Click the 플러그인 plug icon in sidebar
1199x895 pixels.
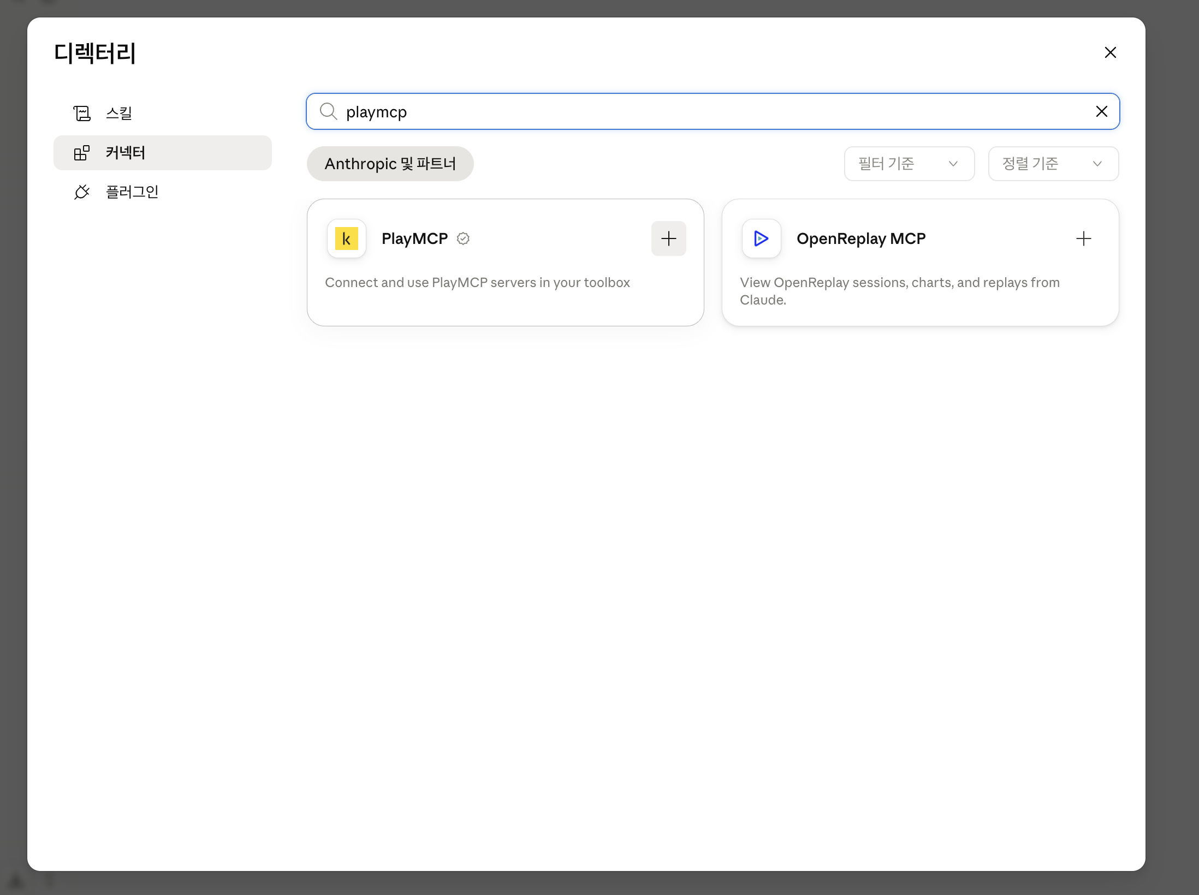point(82,192)
